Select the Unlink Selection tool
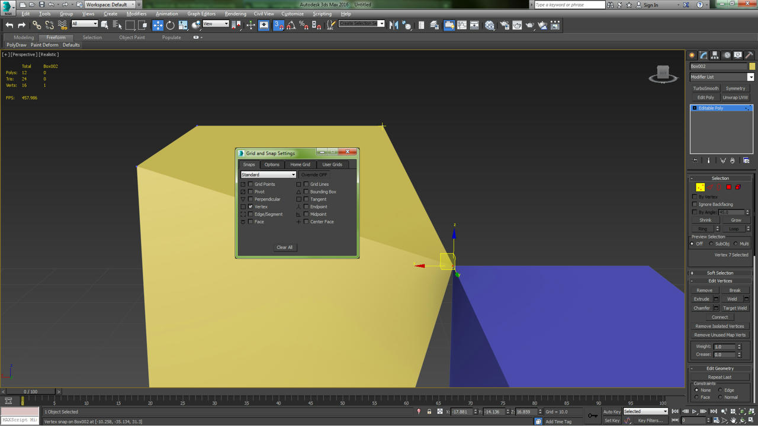This screenshot has height=426, width=758. [50, 25]
